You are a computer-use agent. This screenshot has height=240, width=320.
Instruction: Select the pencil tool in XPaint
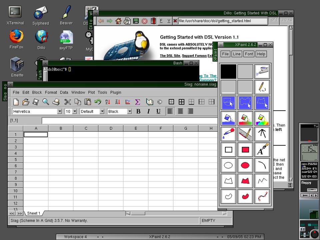click(x=262, y=87)
